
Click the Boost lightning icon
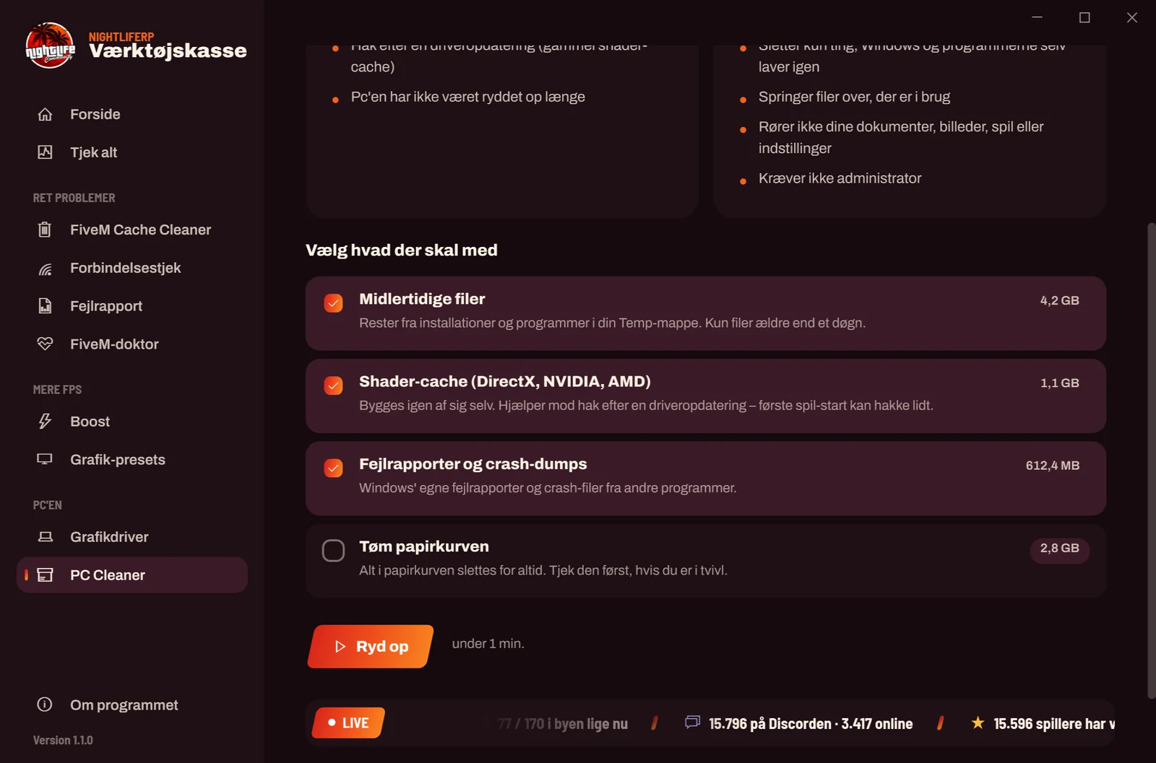(45, 422)
